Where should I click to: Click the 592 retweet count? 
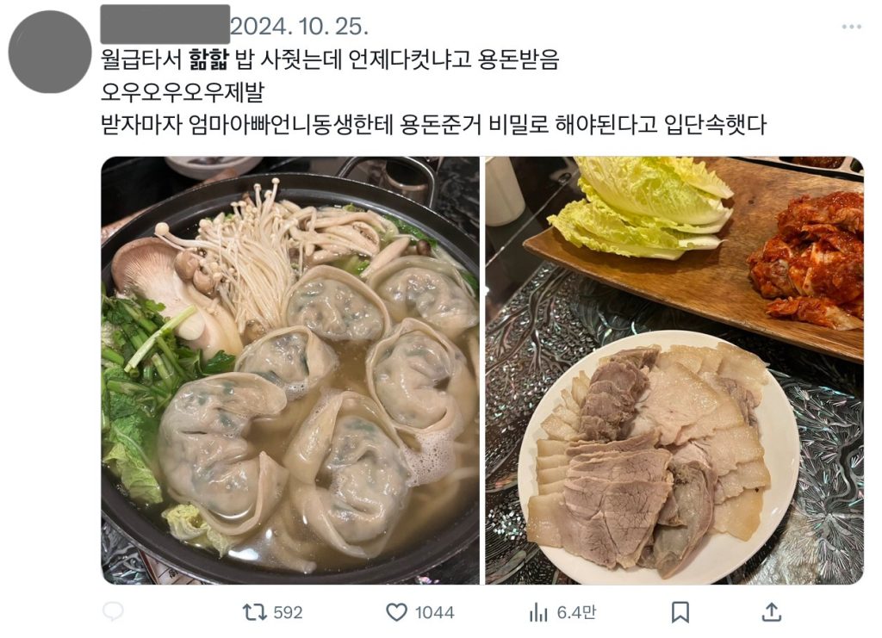coord(288,612)
